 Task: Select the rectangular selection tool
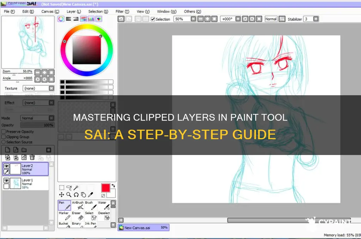[x=62, y=188]
